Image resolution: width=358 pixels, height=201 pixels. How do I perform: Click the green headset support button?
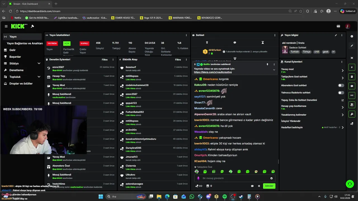(x=350, y=184)
